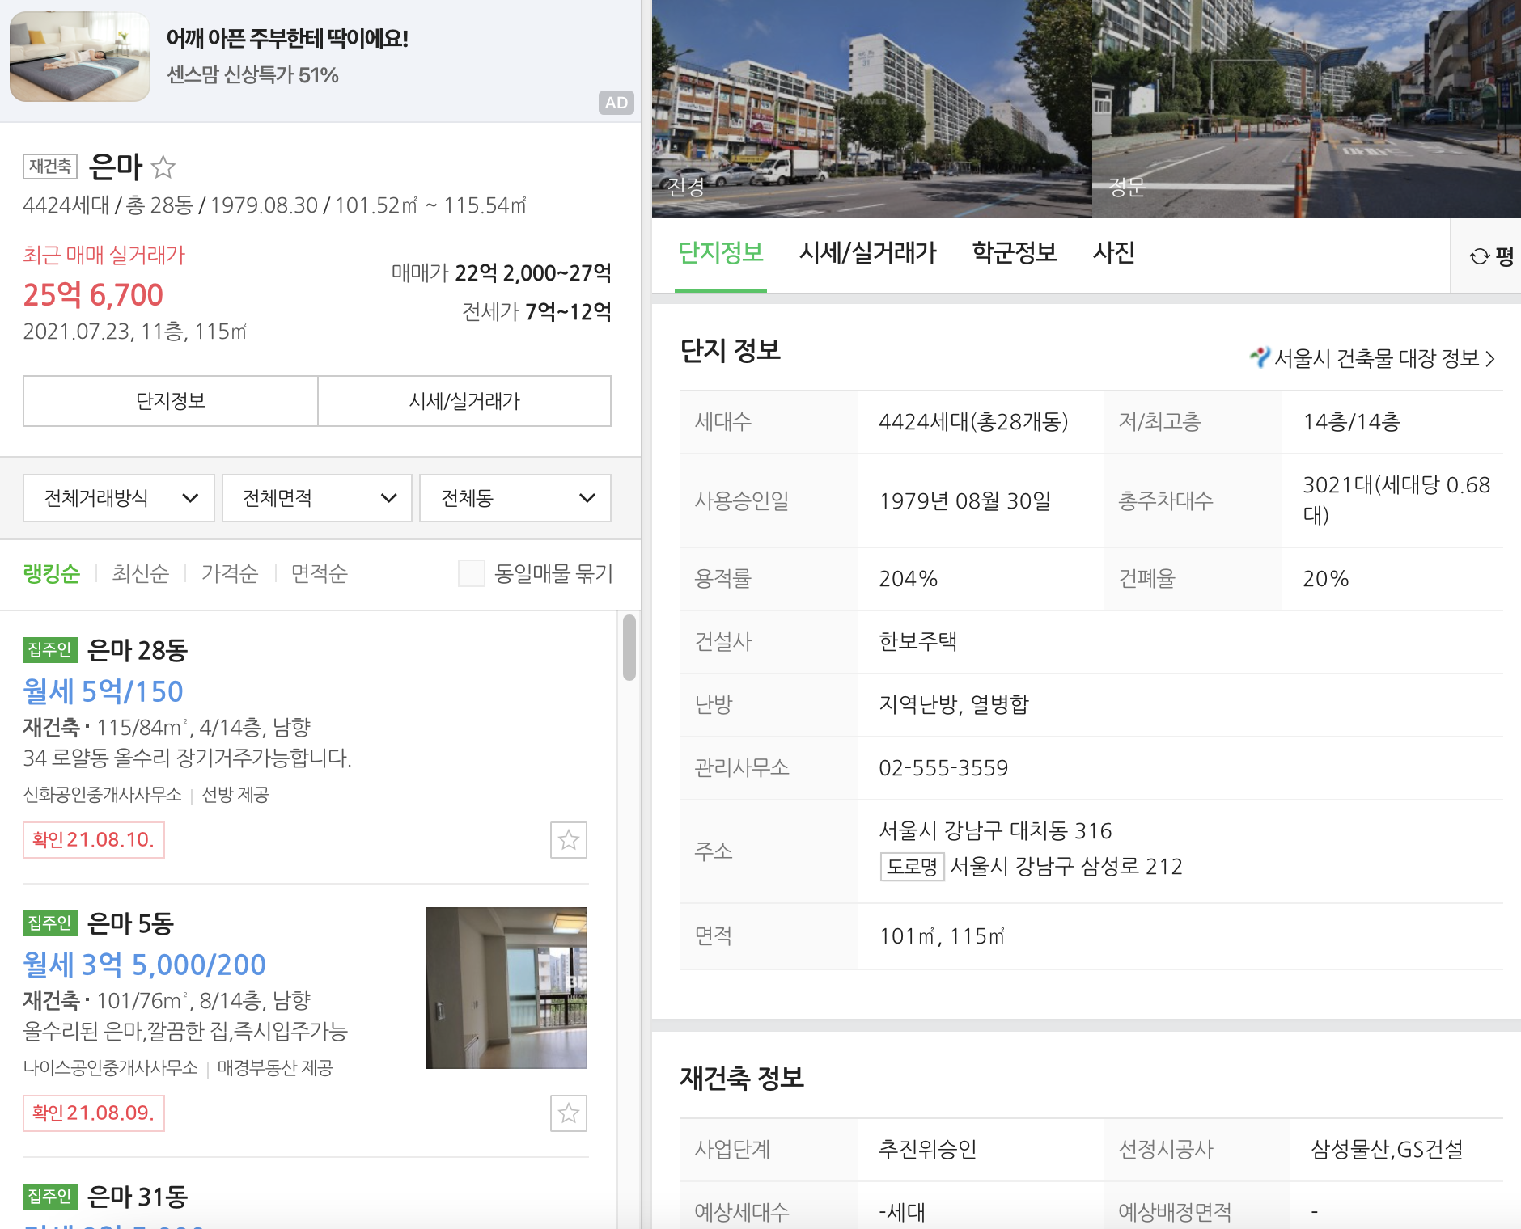The height and width of the screenshot is (1229, 1521).
Task: Switch to the 사진 tab
Action: pyautogui.click(x=1114, y=253)
